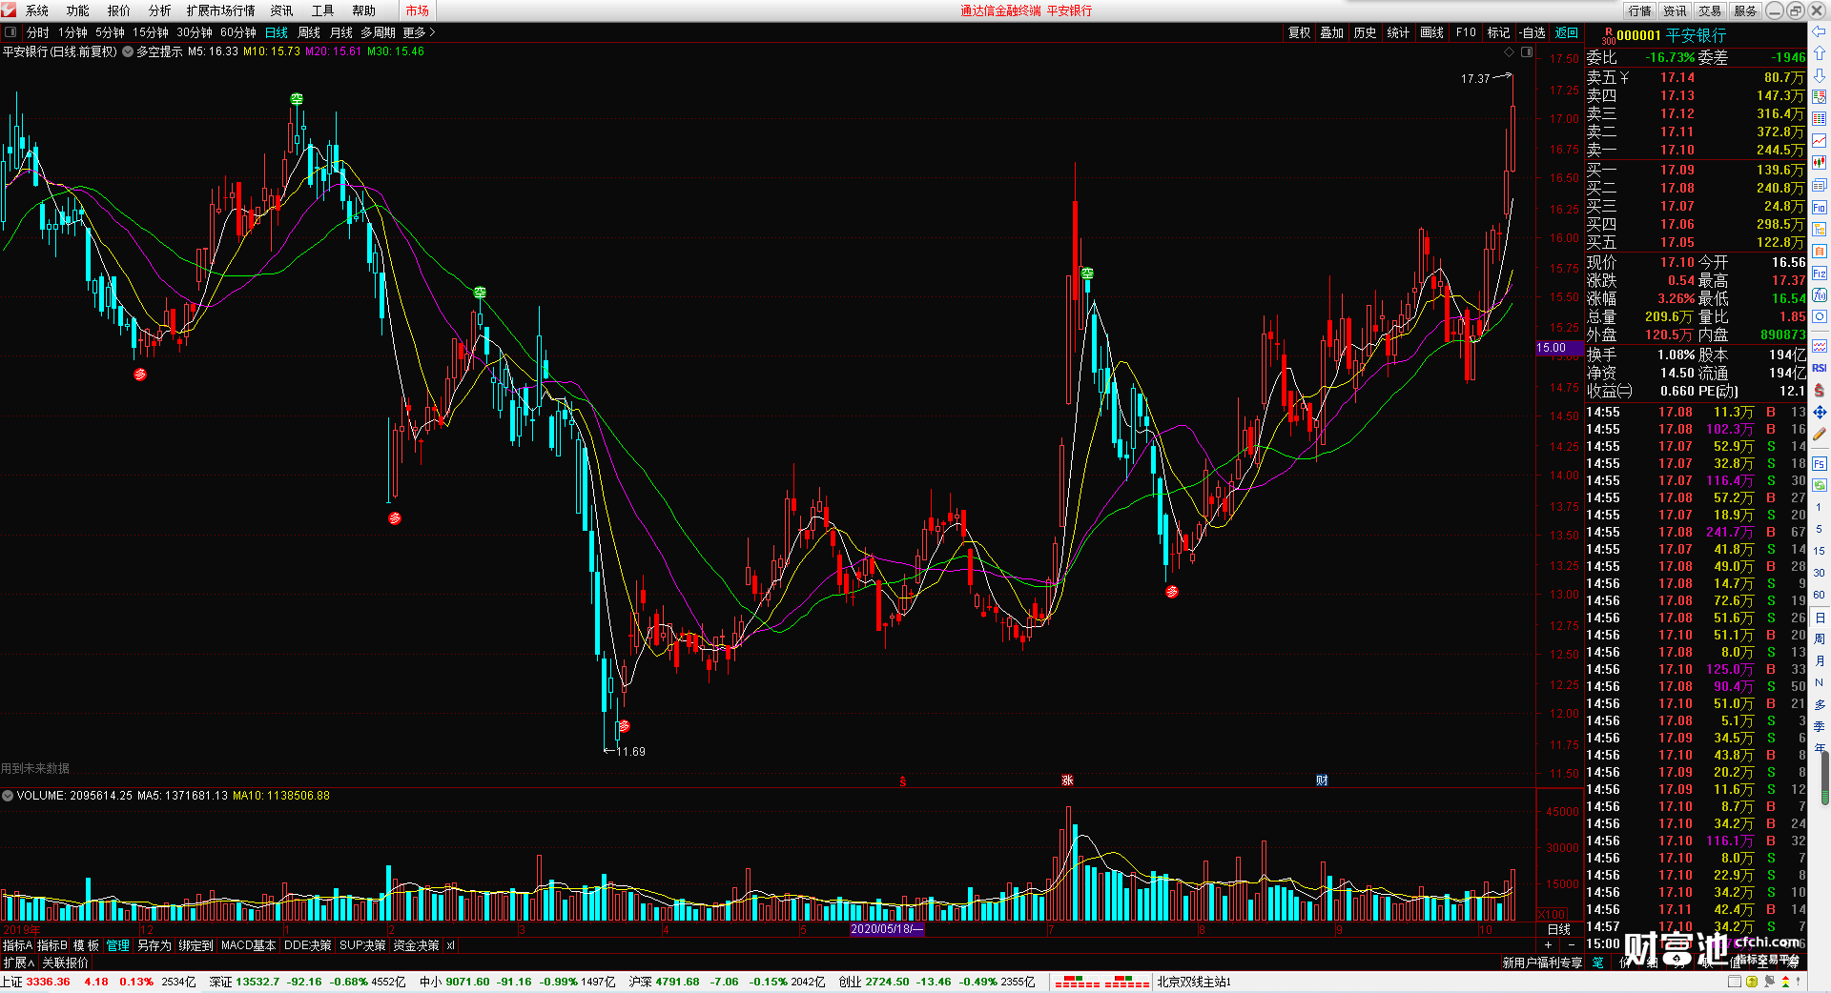Switch to 周线 weekly period
This screenshot has height=993, width=1831.
point(309,32)
